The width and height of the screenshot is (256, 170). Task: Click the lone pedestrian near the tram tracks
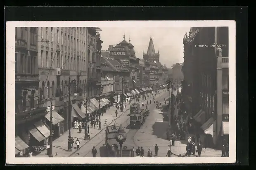click(94, 152)
